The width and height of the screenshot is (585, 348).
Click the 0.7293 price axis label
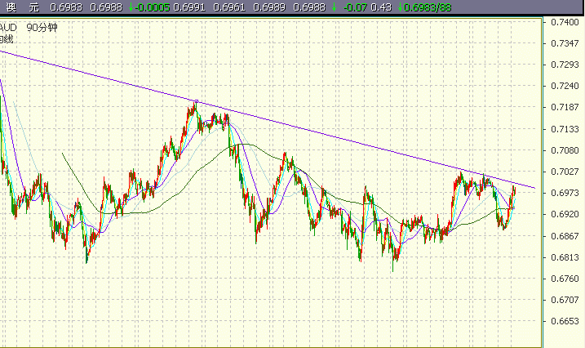pyautogui.click(x=565, y=65)
